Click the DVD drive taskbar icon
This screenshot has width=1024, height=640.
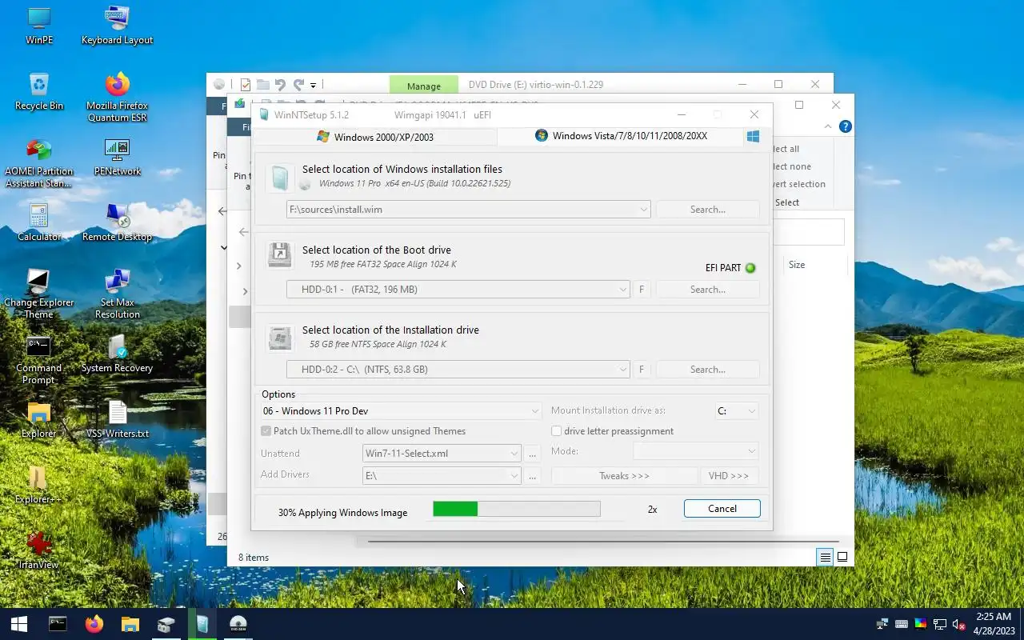238,624
